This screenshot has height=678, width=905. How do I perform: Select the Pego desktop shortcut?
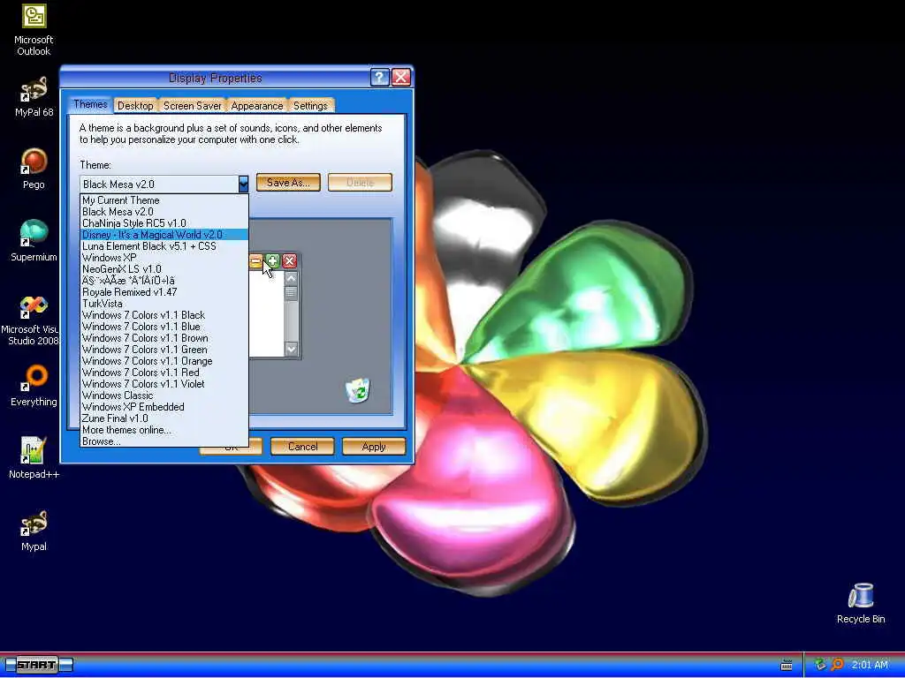pyautogui.click(x=34, y=169)
